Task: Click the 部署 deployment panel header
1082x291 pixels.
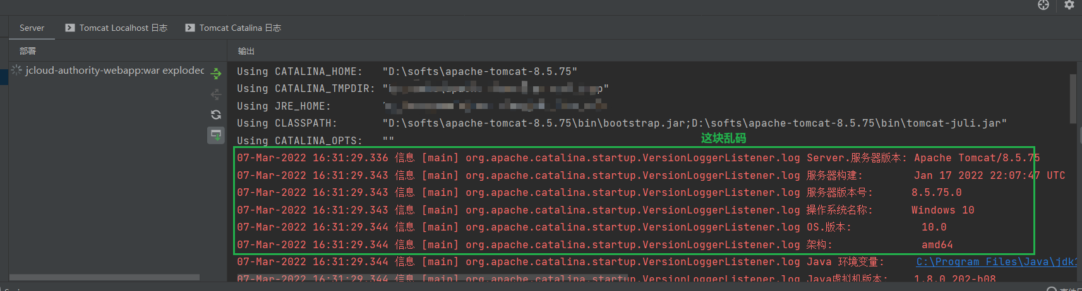Action: point(28,51)
